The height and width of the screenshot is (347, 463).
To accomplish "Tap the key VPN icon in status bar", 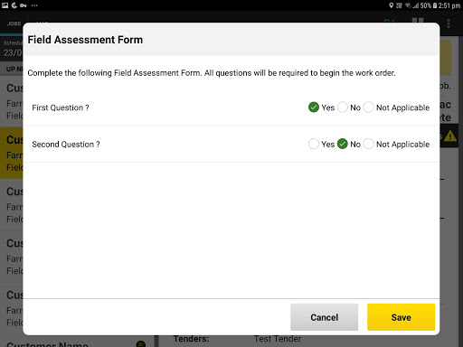I will pyautogui.click(x=24, y=5).
